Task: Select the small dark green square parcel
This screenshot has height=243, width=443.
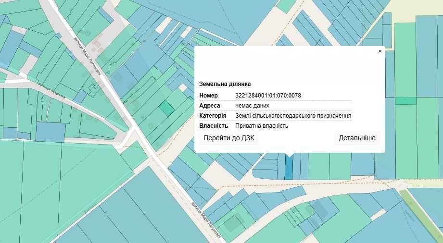Action: pos(167,109)
